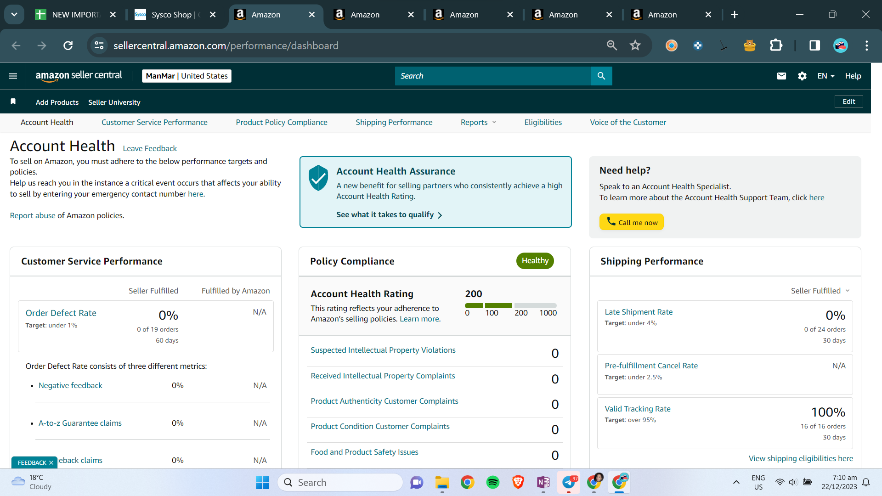
Task: Switch to the NEW IMPORT browser tab
Action: click(75, 15)
